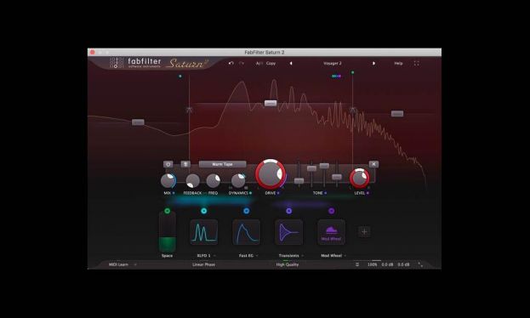Go to the next preset arrow

coord(373,63)
